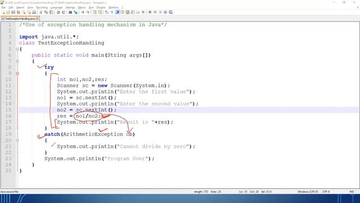Stop macro recording toolbar icon
The width and height of the screenshot is (360, 203).
click(155, 12)
